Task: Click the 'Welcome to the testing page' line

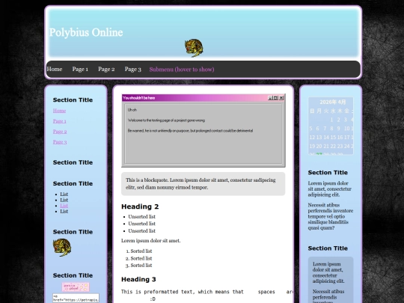Action: click(x=166, y=120)
